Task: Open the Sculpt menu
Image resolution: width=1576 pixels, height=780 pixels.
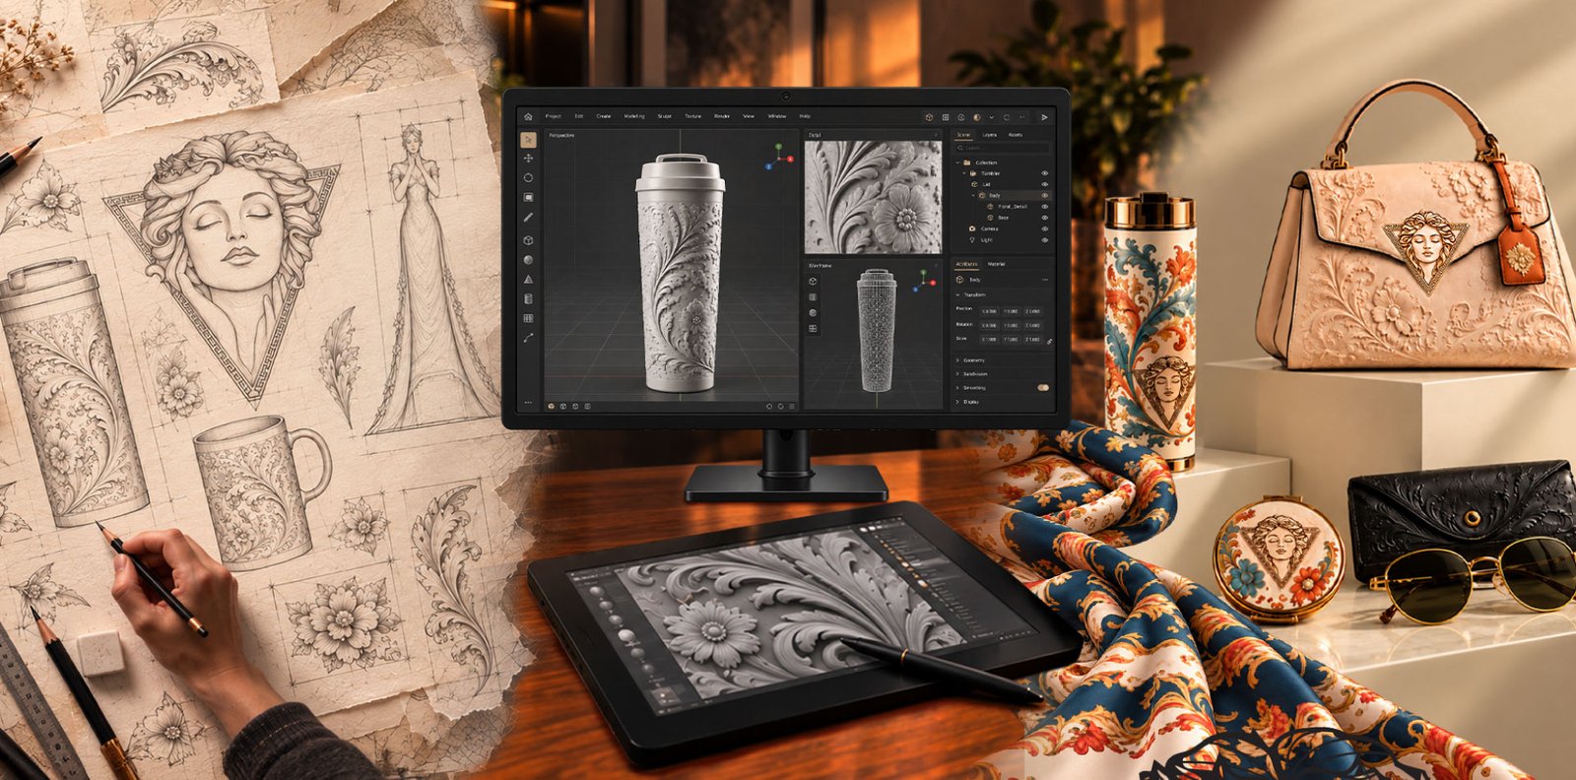Action: (x=664, y=116)
